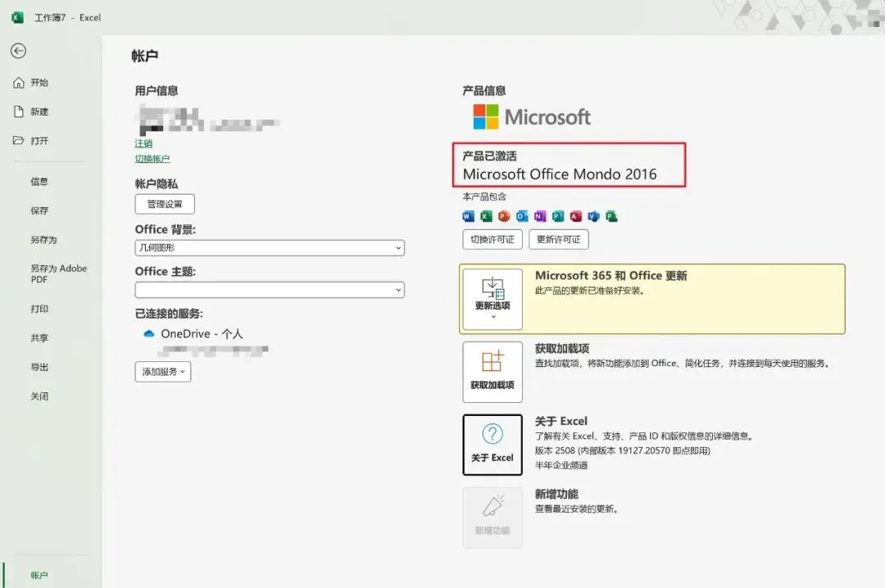Go to 共享 in the sidebar

point(39,338)
